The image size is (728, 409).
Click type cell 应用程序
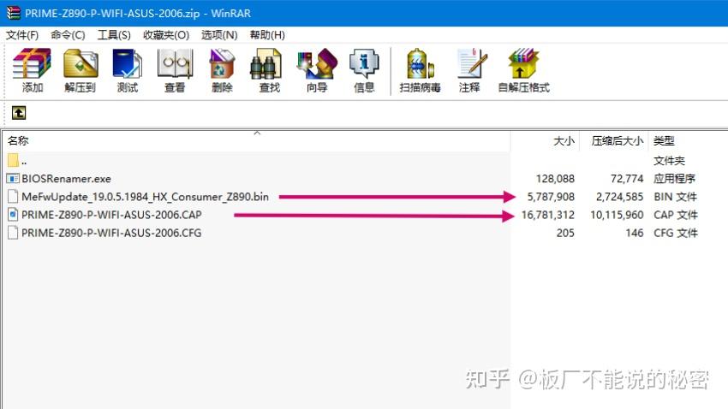(674, 179)
